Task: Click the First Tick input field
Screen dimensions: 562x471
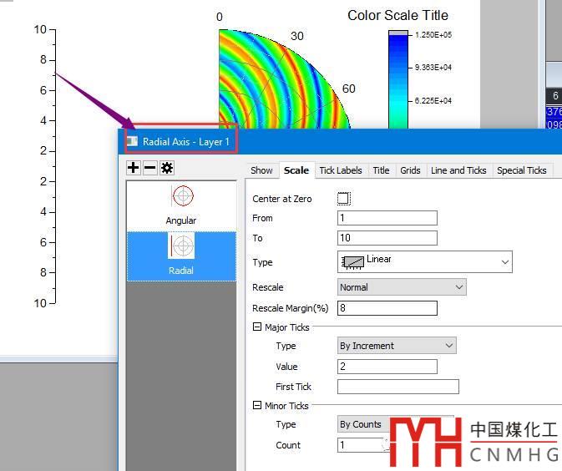Action: [x=397, y=387]
